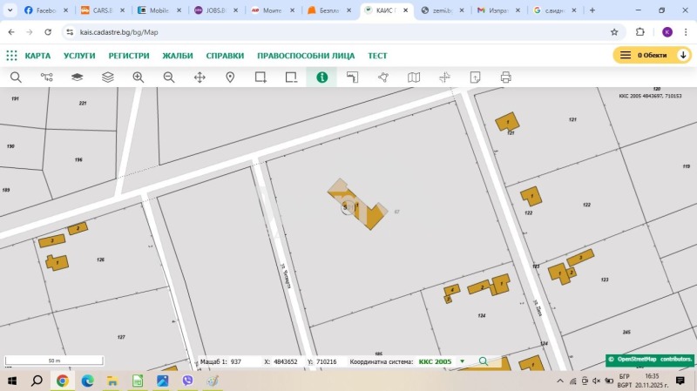The height and width of the screenshot is (391, 697).
Task: Click the zoom out tool
Action: click(169, 78)
